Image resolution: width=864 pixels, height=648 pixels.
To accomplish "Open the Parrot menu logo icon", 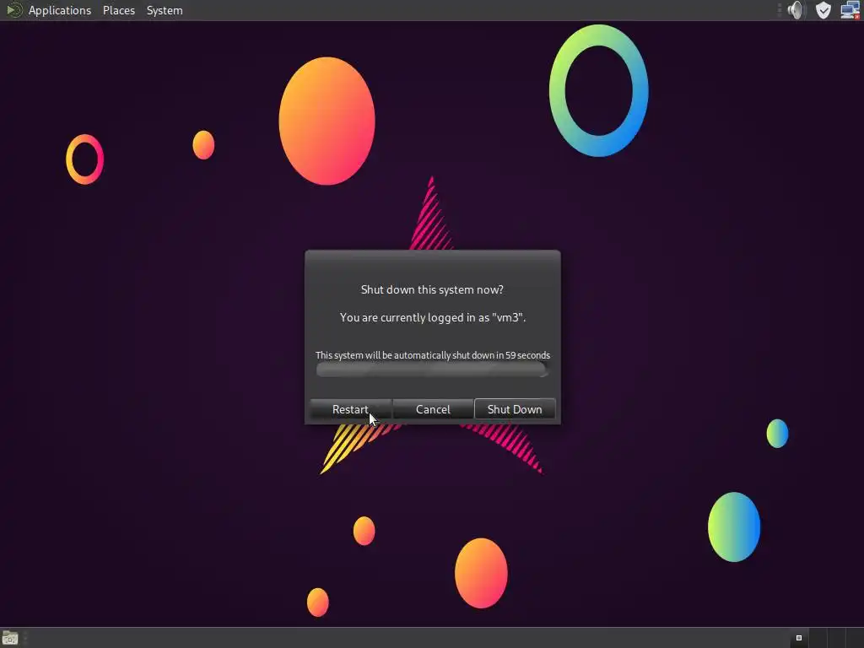I will (13, 10).
